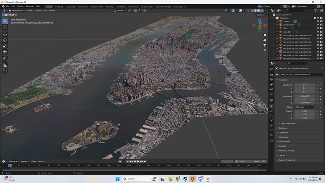Viewport: 325px width, 183px height.
Task: Open the Texture properties tab
Action: point(271,141)
